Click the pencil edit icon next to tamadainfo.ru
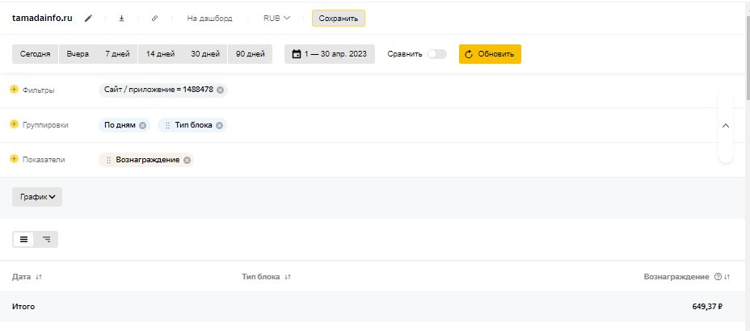Image resolution: width=750 pixels, height=331 pixels. tap(88, 19)
